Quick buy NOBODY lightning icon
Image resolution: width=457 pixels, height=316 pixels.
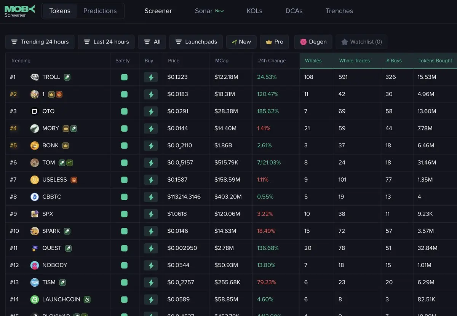151,266
